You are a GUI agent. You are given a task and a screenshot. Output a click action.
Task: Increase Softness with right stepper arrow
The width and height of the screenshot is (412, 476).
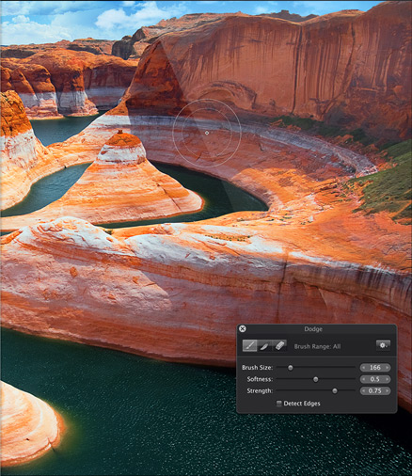(388, 379)
